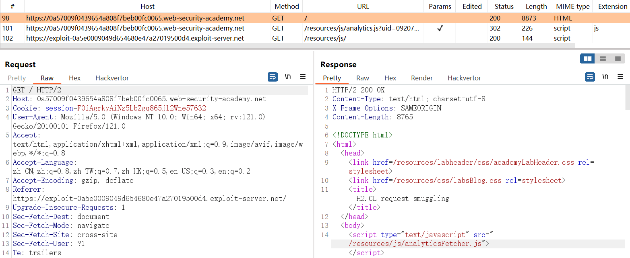Show non-printable characters in the Response panel
Viewport: 630px width, 258px height.
(x=605, y=77)
